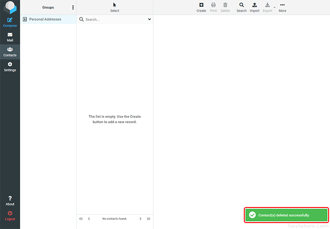Import contacts using the Import icon
This screenshot has width=330, height=229.
point(254,5)
